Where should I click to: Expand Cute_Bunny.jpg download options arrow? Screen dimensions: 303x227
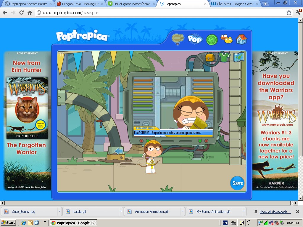coord(59,212)
